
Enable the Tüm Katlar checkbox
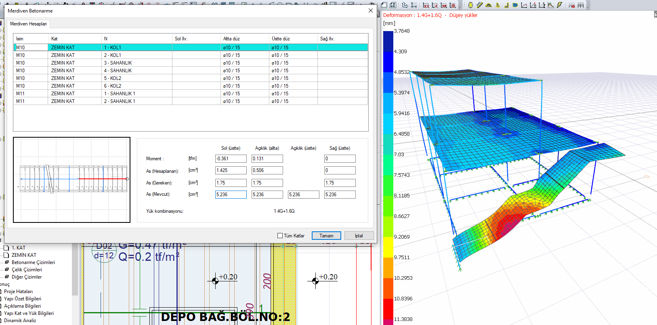point(280,236)
